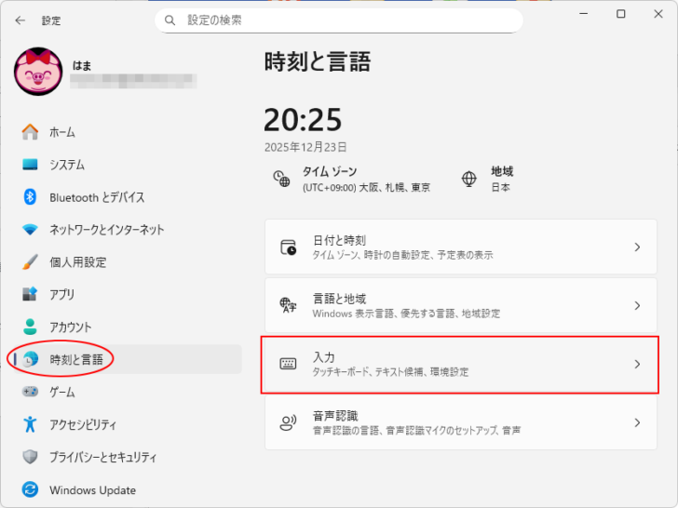The height and width of the screenshot is (508, 678).
Task: Open the 音声認識 settings card
Action: click(460, 422)
